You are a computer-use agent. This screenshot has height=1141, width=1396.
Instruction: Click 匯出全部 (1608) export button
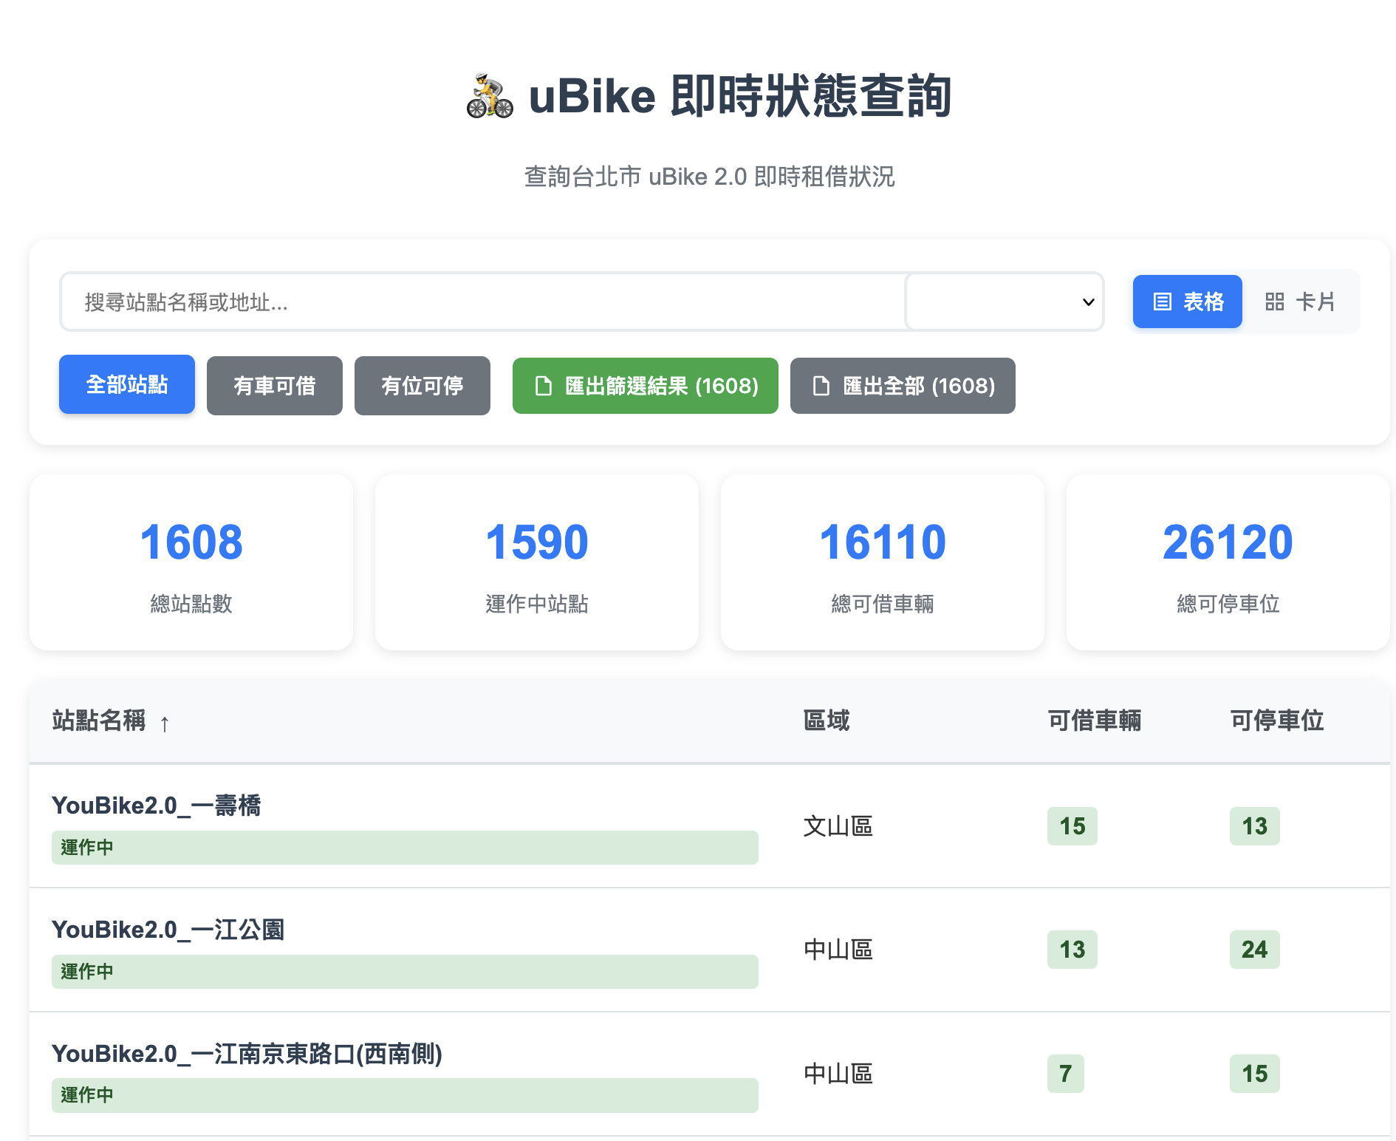pos(903,386)
